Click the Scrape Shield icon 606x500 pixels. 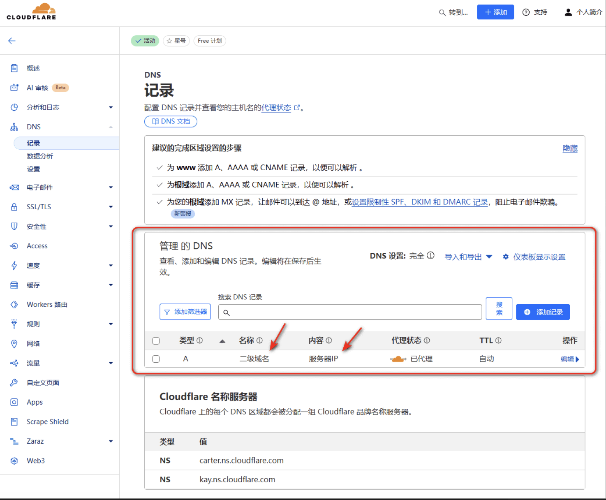click(x=14, y=422)
